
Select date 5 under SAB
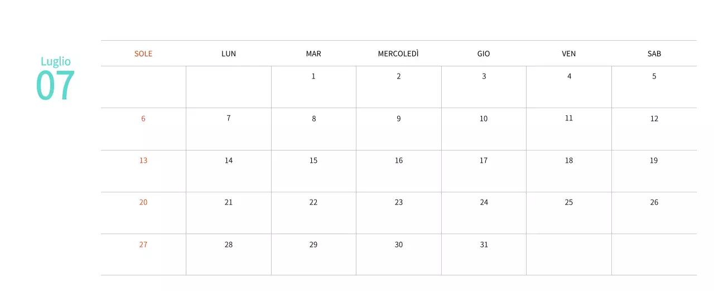[x=654, y=76]
